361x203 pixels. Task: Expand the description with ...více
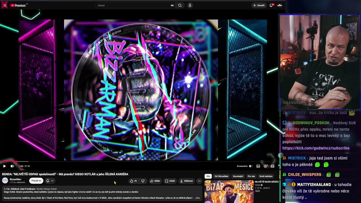click(197, 198)
